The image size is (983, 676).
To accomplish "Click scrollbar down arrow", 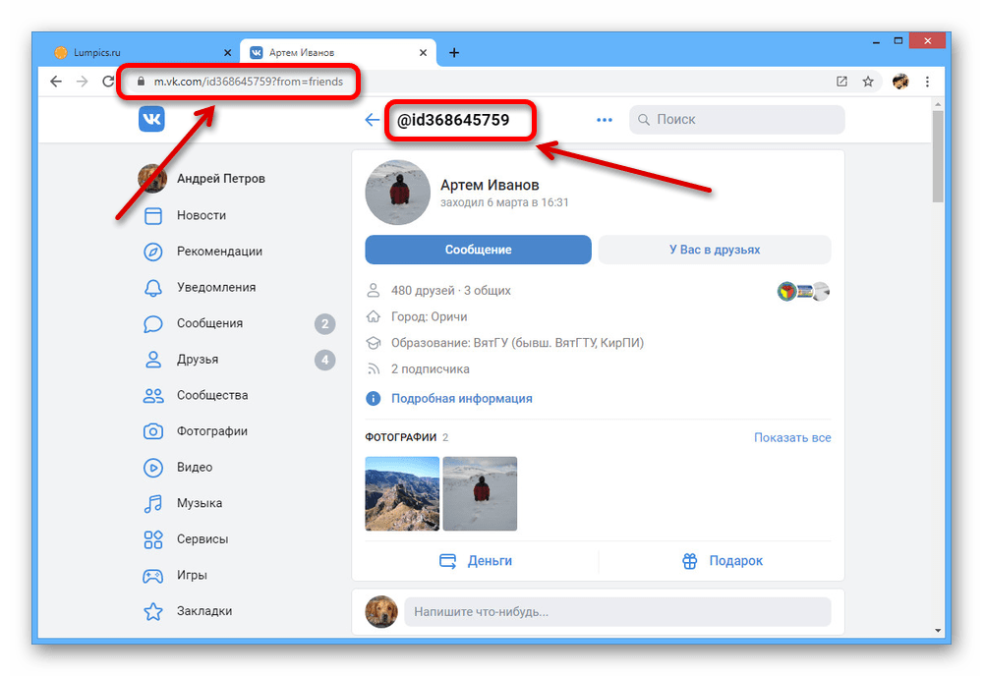I will click(938, 630).
